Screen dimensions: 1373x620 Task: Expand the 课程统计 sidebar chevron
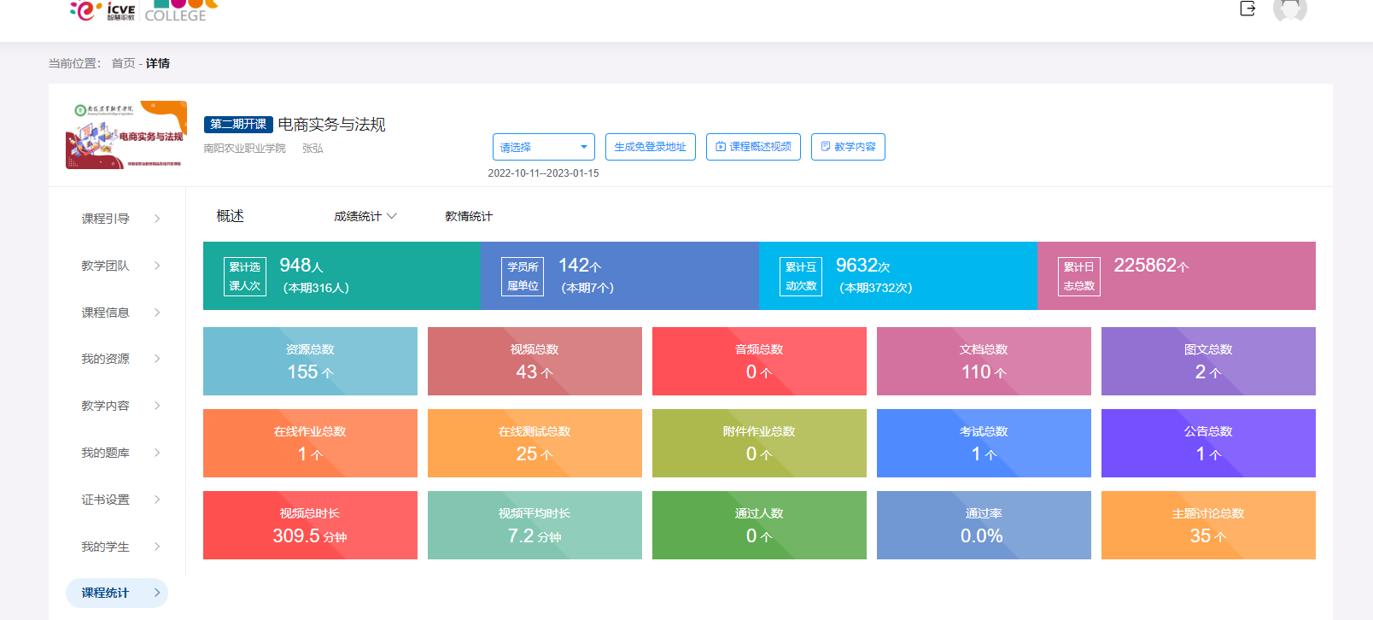pos(157,593)
